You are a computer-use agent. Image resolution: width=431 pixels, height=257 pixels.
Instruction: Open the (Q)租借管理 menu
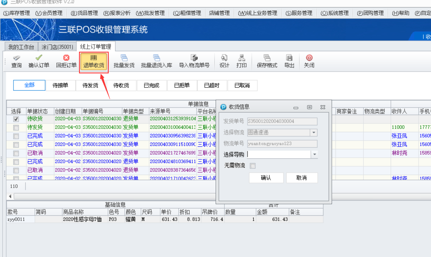tap(187, 13)
